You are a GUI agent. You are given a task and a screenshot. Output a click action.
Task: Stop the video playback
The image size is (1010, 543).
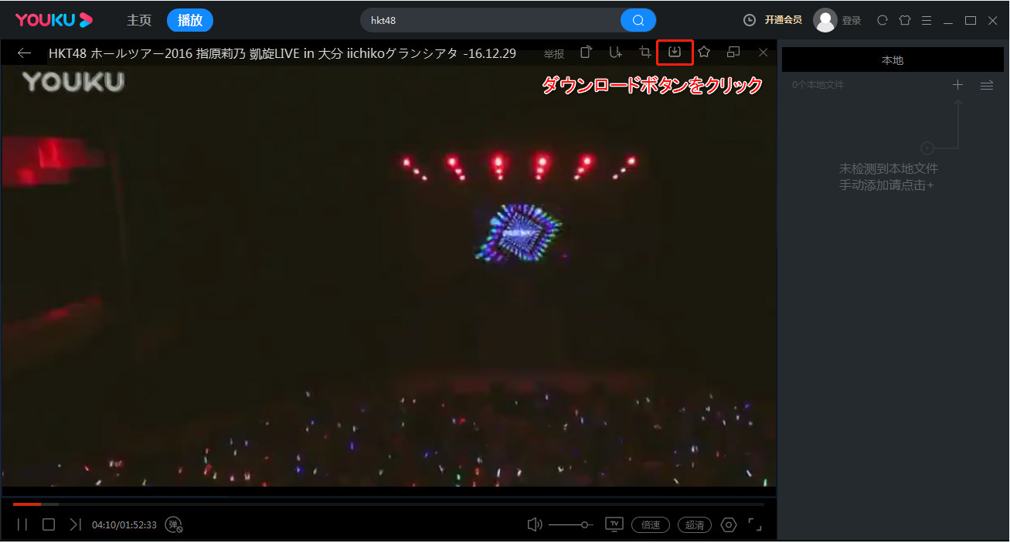(x=49, y=524)
